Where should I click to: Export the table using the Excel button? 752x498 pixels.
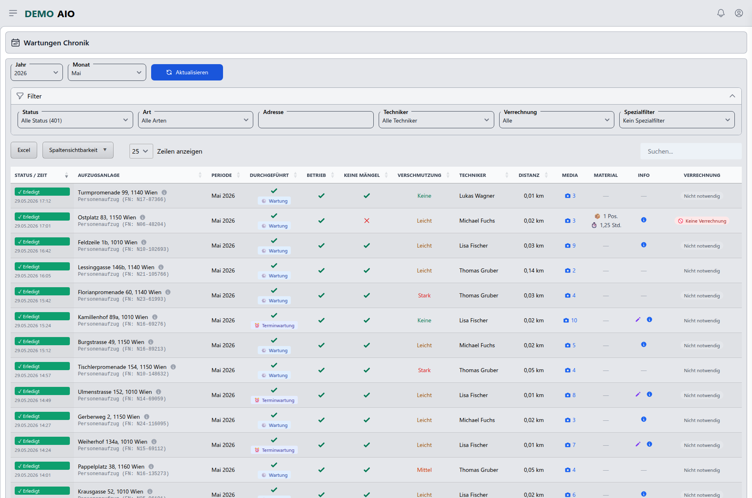(24, 150)
